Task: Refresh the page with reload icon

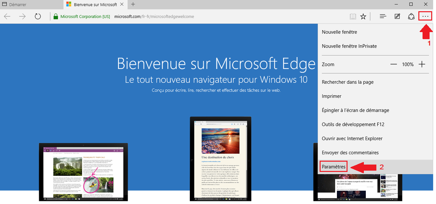Action: coord(38,16)
